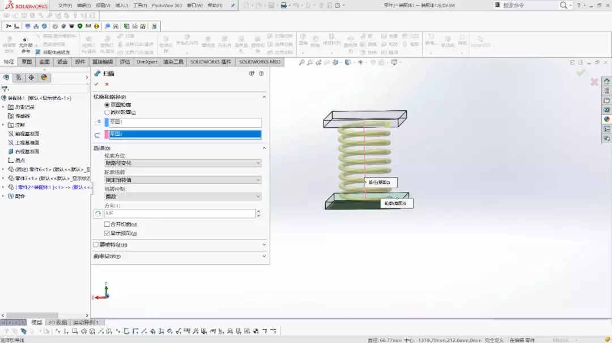Image resolution: width=612 pixels, height=343 pixels.
Task: Cancel the sweep with the red X
Action: 107,84
